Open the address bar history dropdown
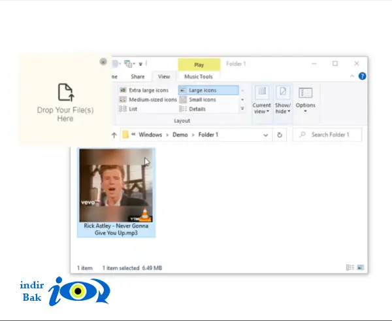Viewport: 392px width, 321px height. (x=265, y=135)
